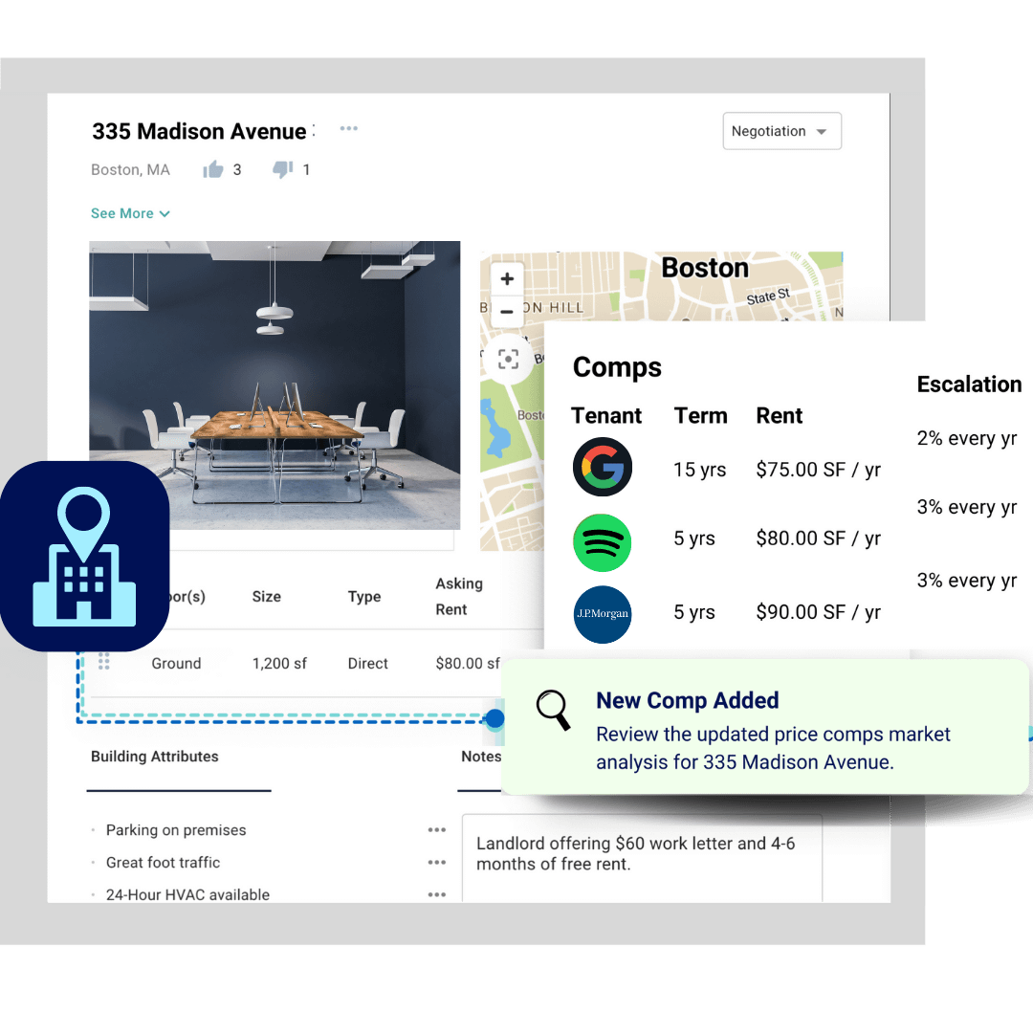Open the Negotiation status dropdown
This screenshot has height=1033, width=1033.
click(x=781, y=131)
